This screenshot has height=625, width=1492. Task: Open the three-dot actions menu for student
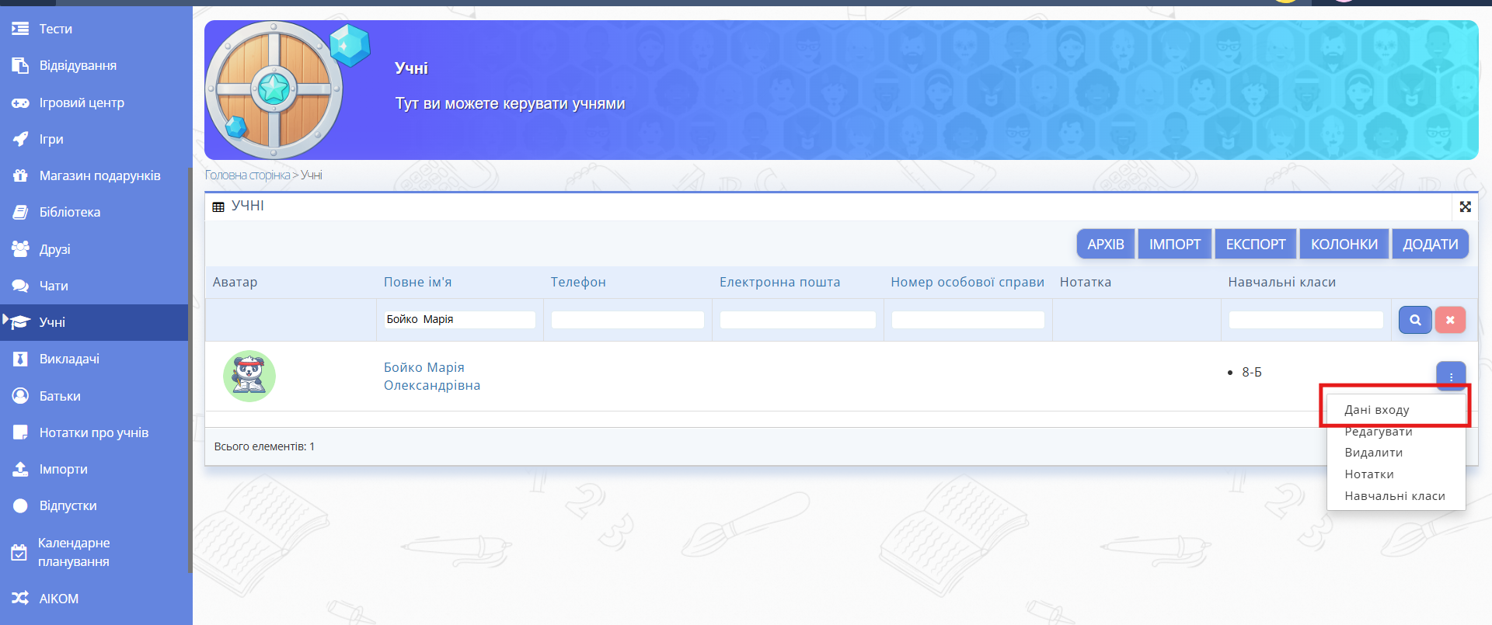[1450, 377]
